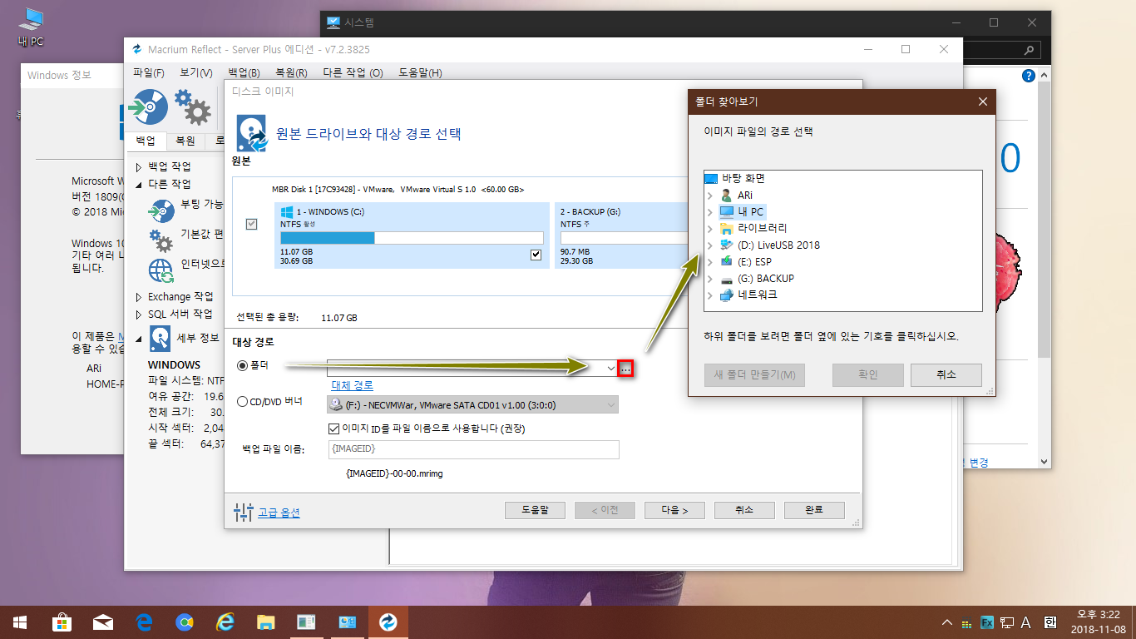Open the 보기(V) menu
Viewport: 1136px width, 639px height.
(196, 73)
